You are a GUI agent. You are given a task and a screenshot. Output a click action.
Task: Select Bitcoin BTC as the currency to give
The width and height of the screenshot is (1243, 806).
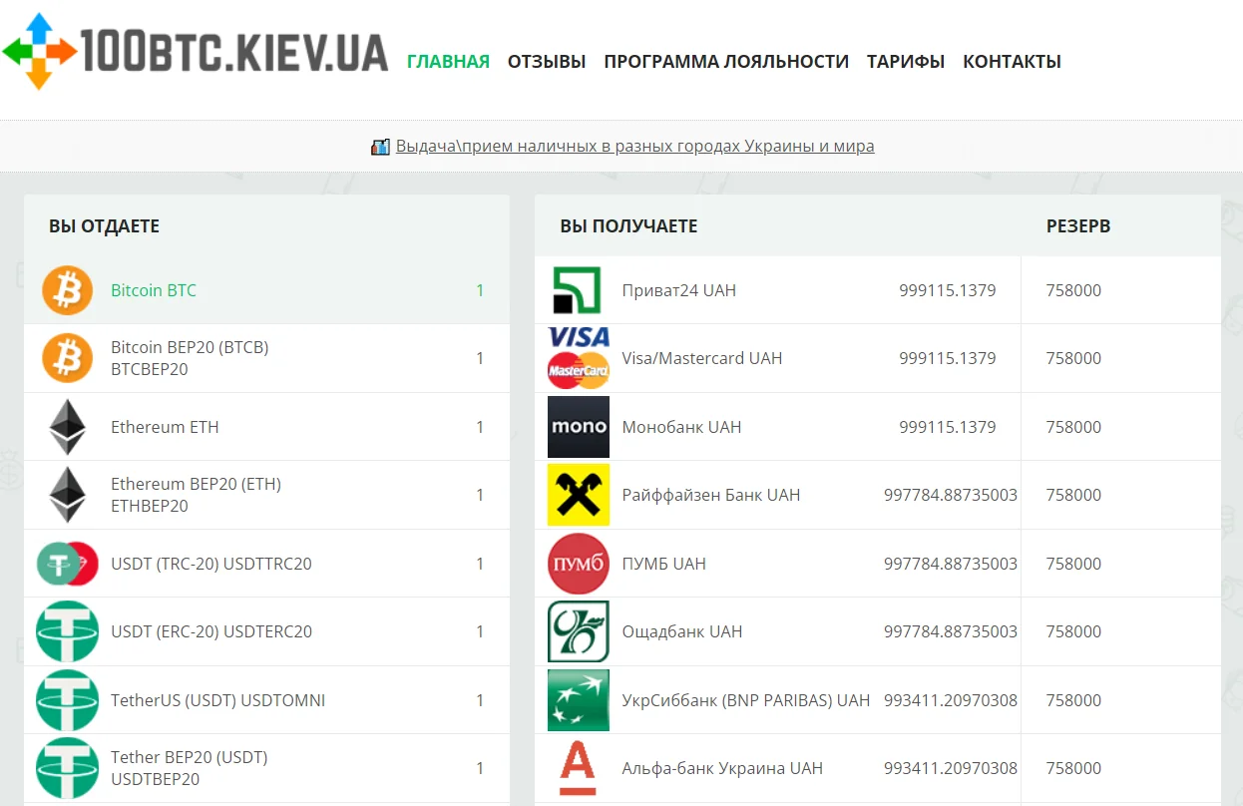click(x=266, y=290)
